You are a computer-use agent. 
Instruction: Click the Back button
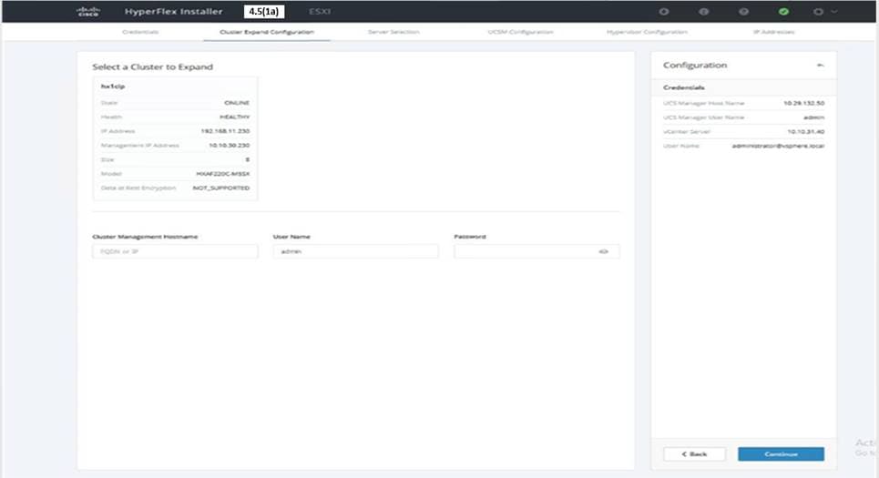pos(695,454)
